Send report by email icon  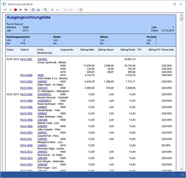pos(33,10)
